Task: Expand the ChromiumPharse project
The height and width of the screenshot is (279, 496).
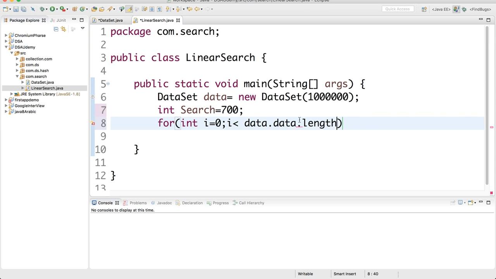Action: (x=6, y=36)
